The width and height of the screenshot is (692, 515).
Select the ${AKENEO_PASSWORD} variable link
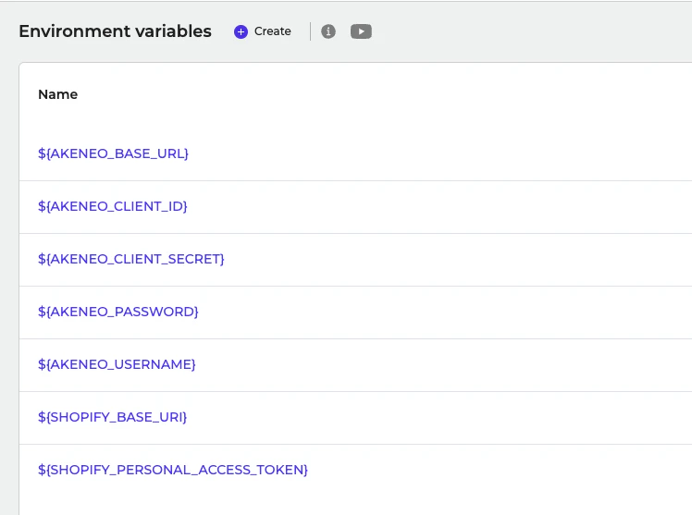click(x=118, y=312)
